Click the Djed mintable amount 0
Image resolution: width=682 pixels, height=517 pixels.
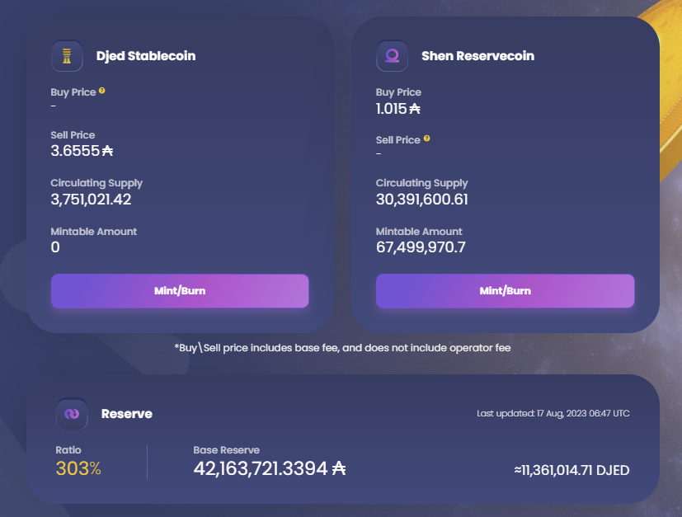point(55,247)
